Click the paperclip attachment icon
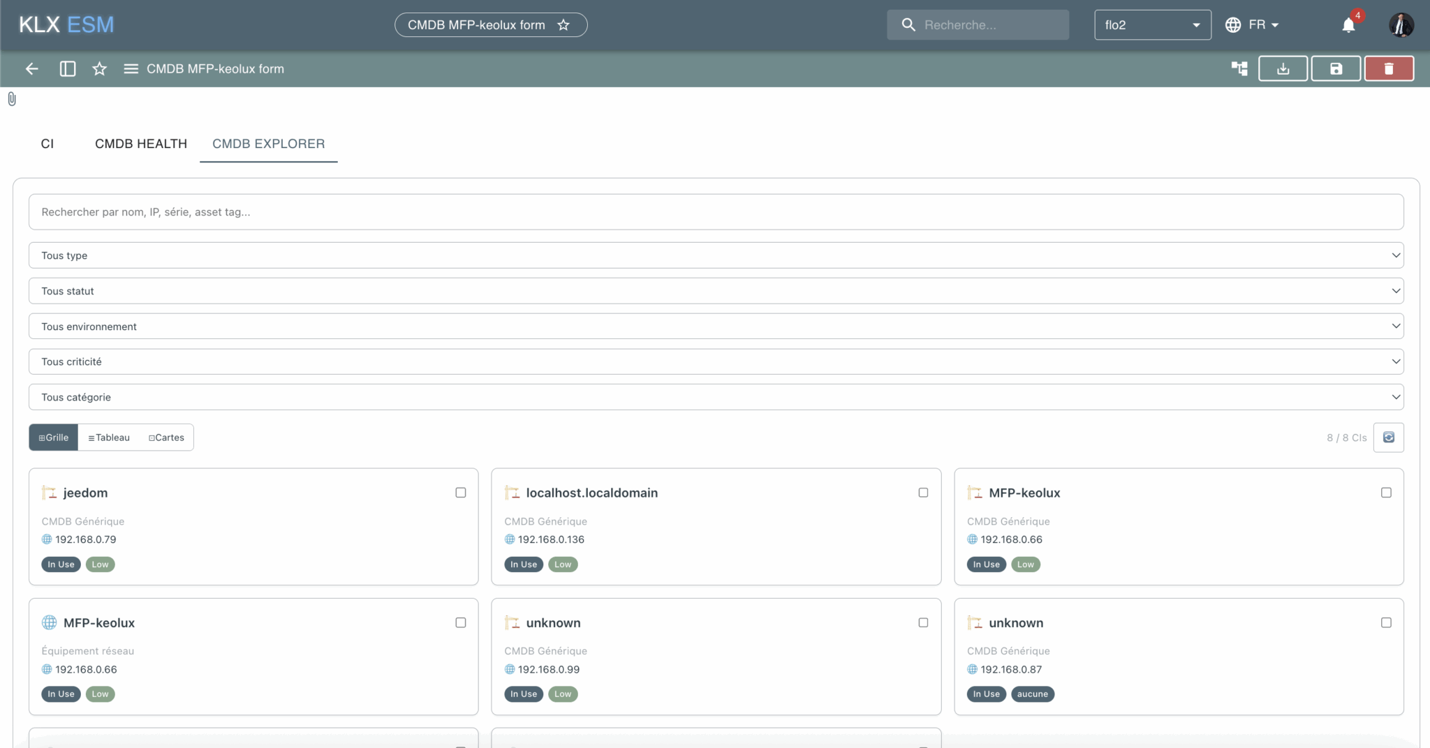 (12, 99)
